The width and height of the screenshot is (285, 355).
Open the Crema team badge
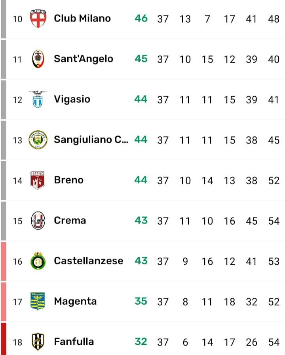(x=38, y=220)
